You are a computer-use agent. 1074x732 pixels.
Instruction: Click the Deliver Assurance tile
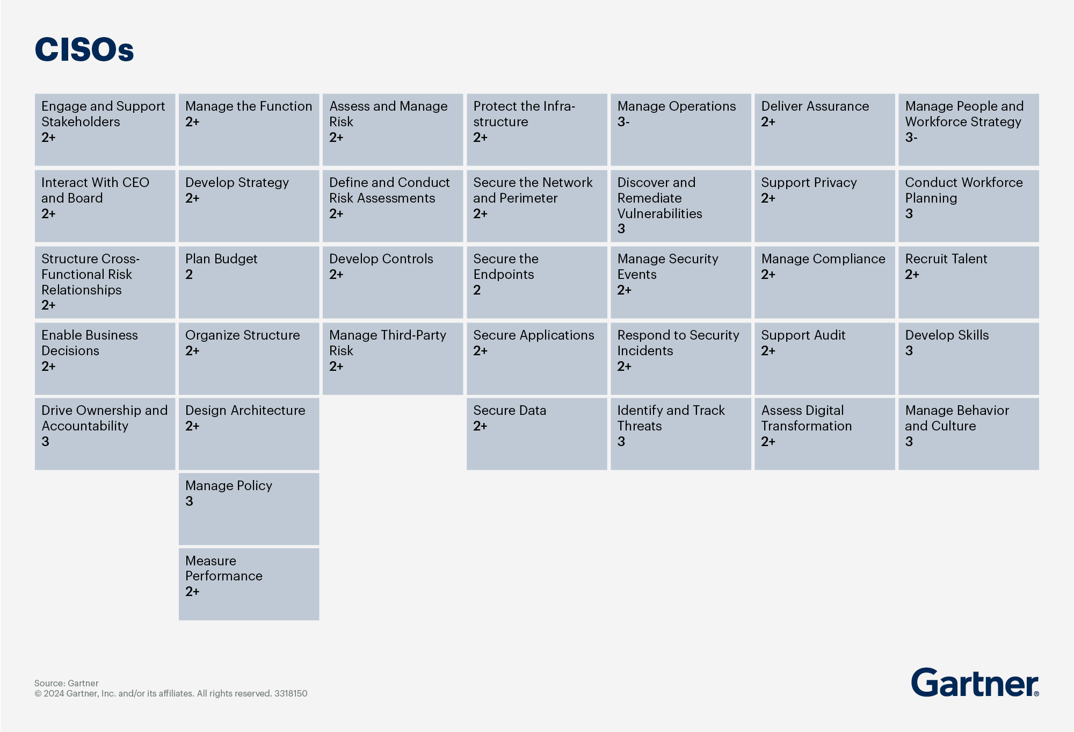tap(824, 130)
